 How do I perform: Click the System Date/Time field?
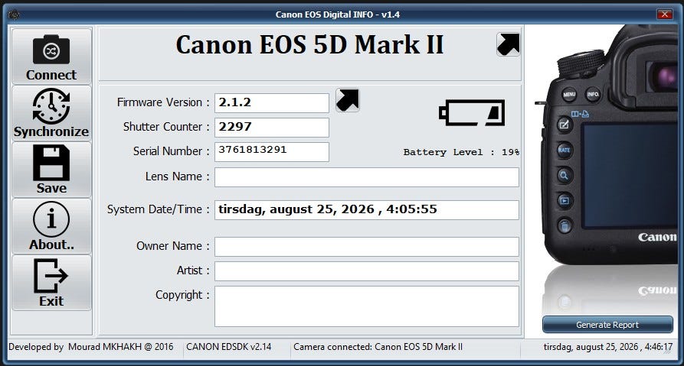(x=367, y=210)
